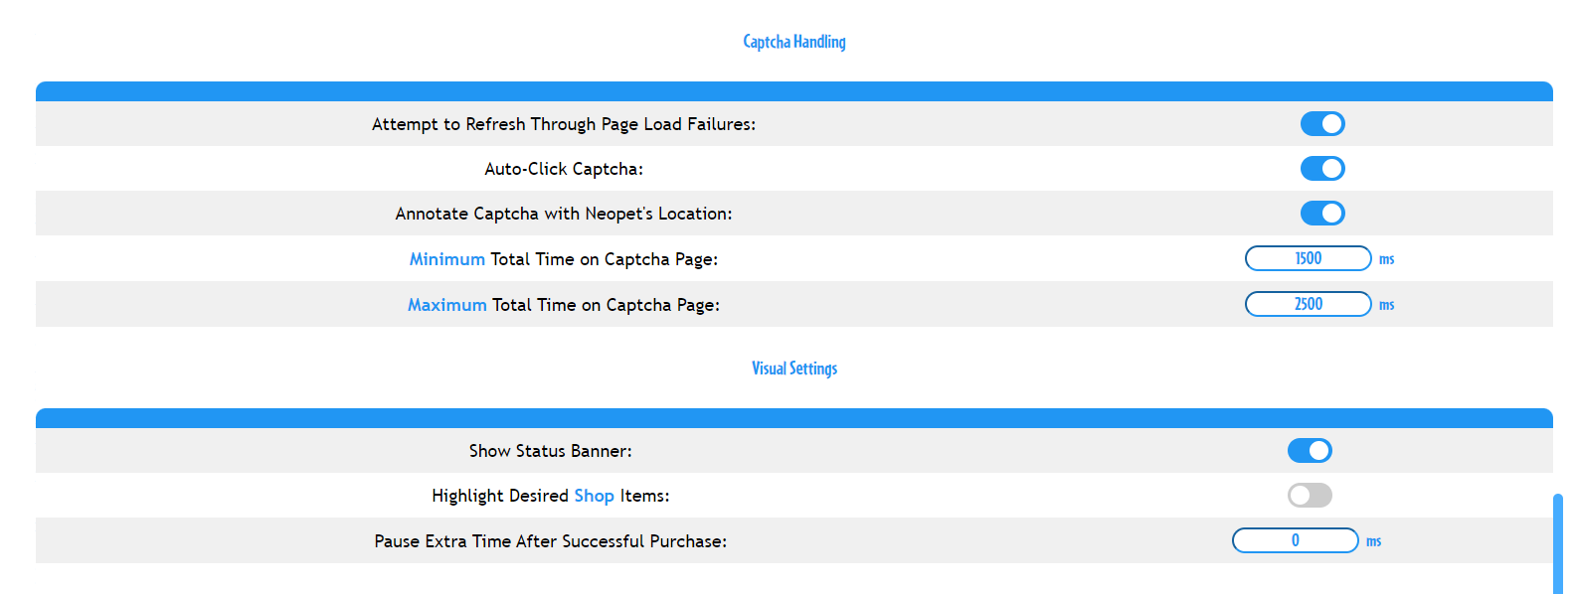This screenshot has width=1578, height=594.
Task: Click the Visual Settings section heading
Action: point(793,368)
